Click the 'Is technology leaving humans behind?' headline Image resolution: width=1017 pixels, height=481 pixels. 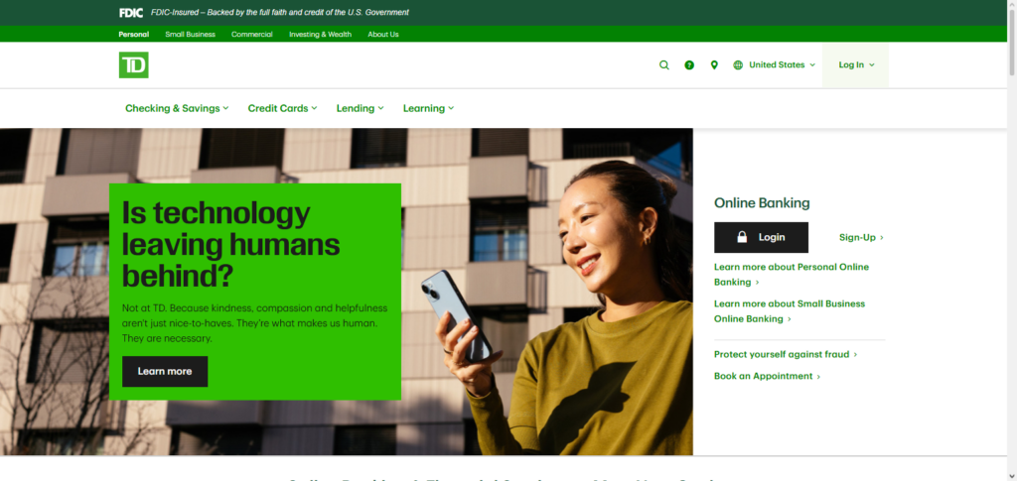[230, 244]
